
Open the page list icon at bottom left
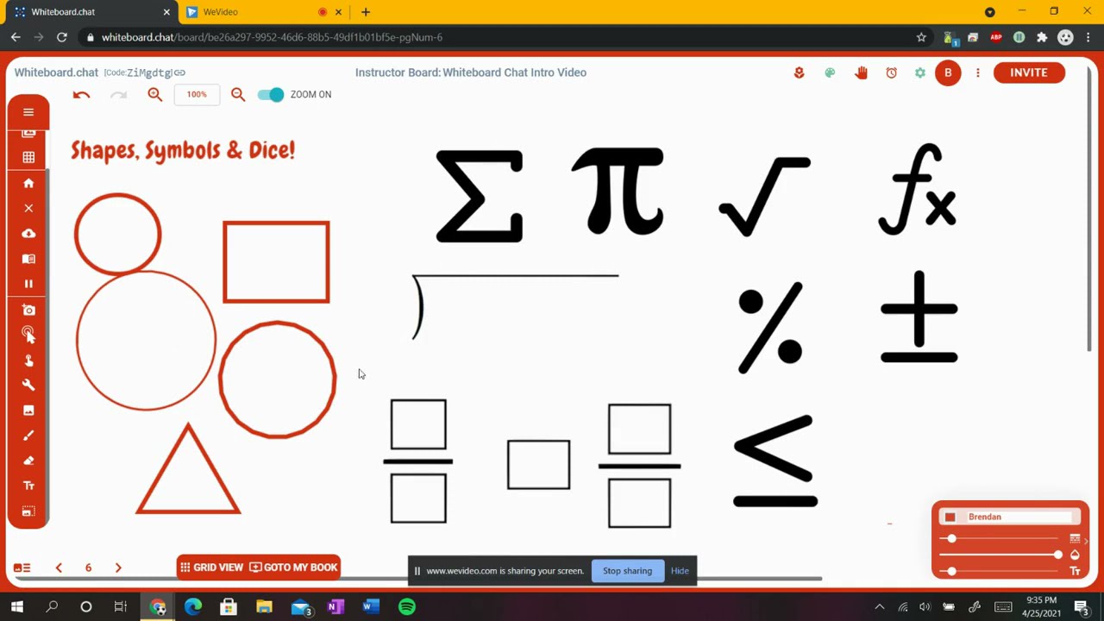click(x=22, y=568)
